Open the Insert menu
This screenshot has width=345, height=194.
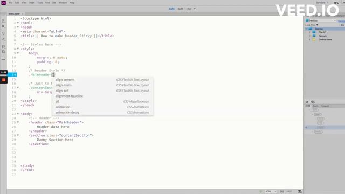pyautogui.click(x=32, y=3)
